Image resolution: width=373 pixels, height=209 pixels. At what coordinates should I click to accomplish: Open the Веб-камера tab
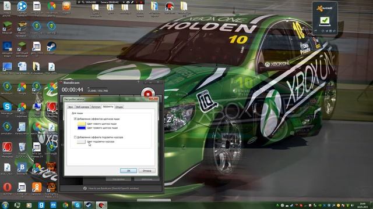tap(83, 107)
